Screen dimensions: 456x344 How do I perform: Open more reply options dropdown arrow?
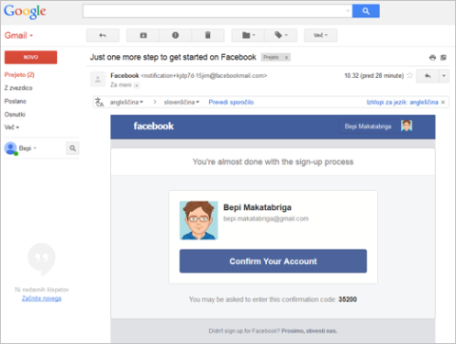click(444, 76)
